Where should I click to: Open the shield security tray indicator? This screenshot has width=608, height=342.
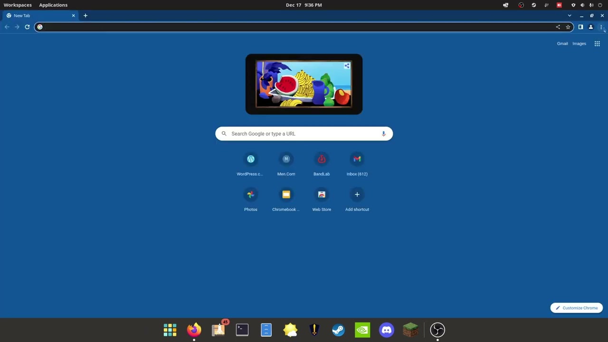pos(573,5)
